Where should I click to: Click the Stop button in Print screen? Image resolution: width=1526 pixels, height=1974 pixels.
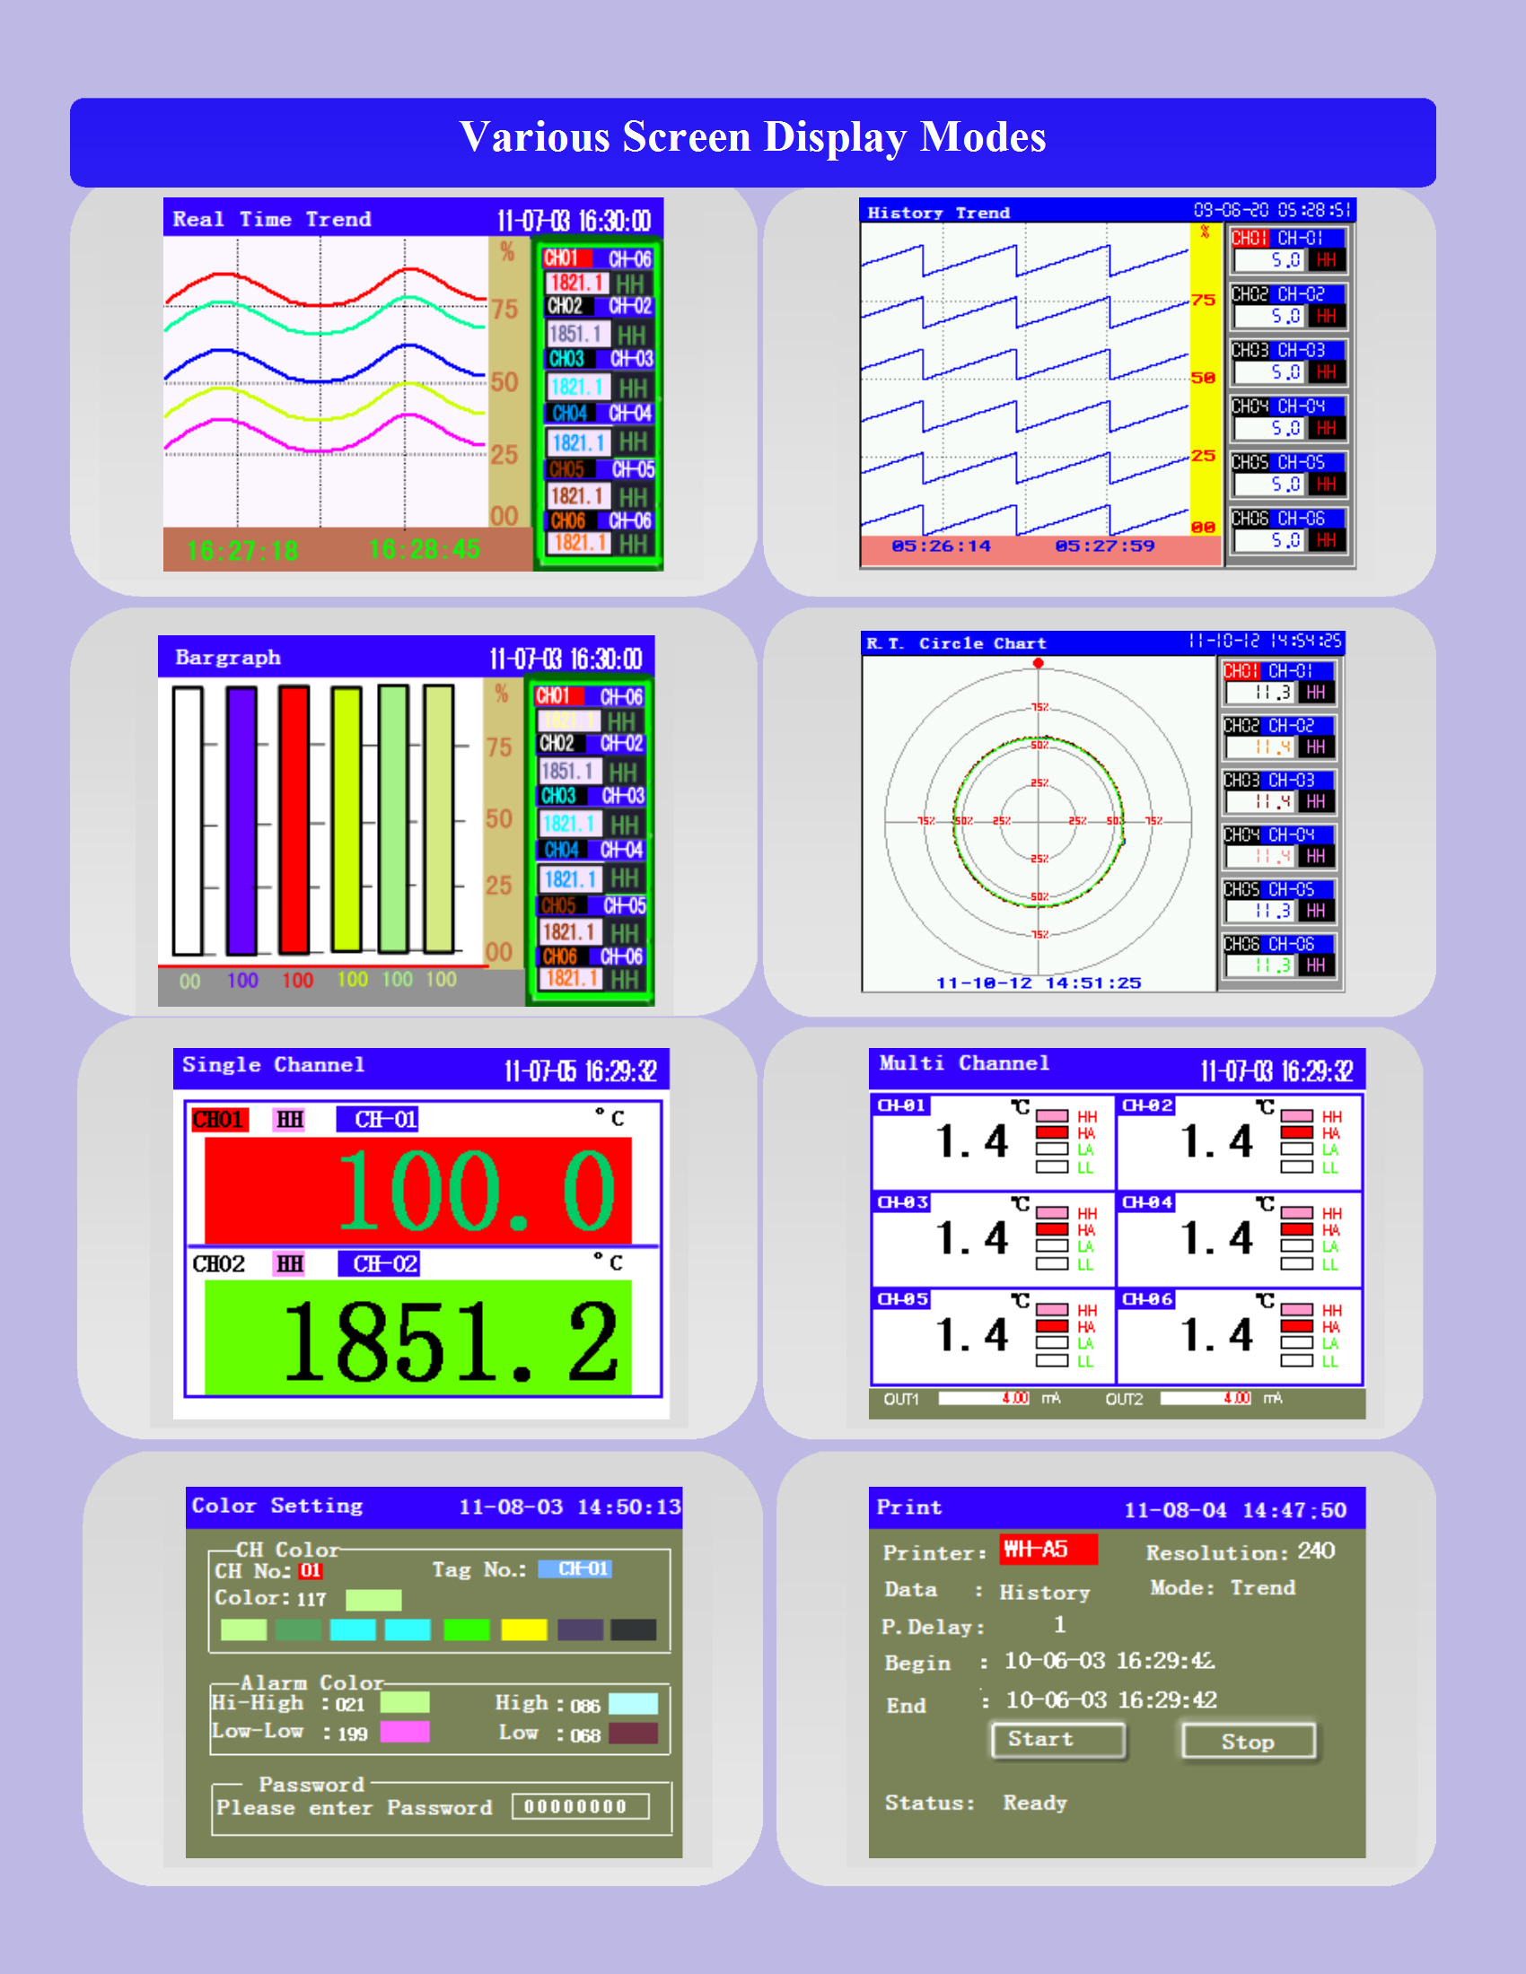(1248, 1741)
